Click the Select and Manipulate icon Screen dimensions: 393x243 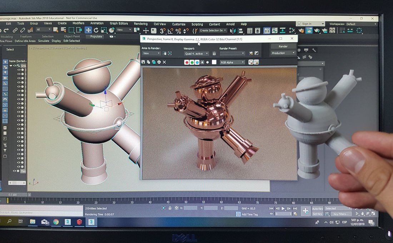(146, 31)
